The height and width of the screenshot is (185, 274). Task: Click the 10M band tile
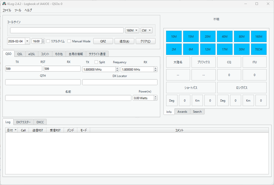pos(174,36)
